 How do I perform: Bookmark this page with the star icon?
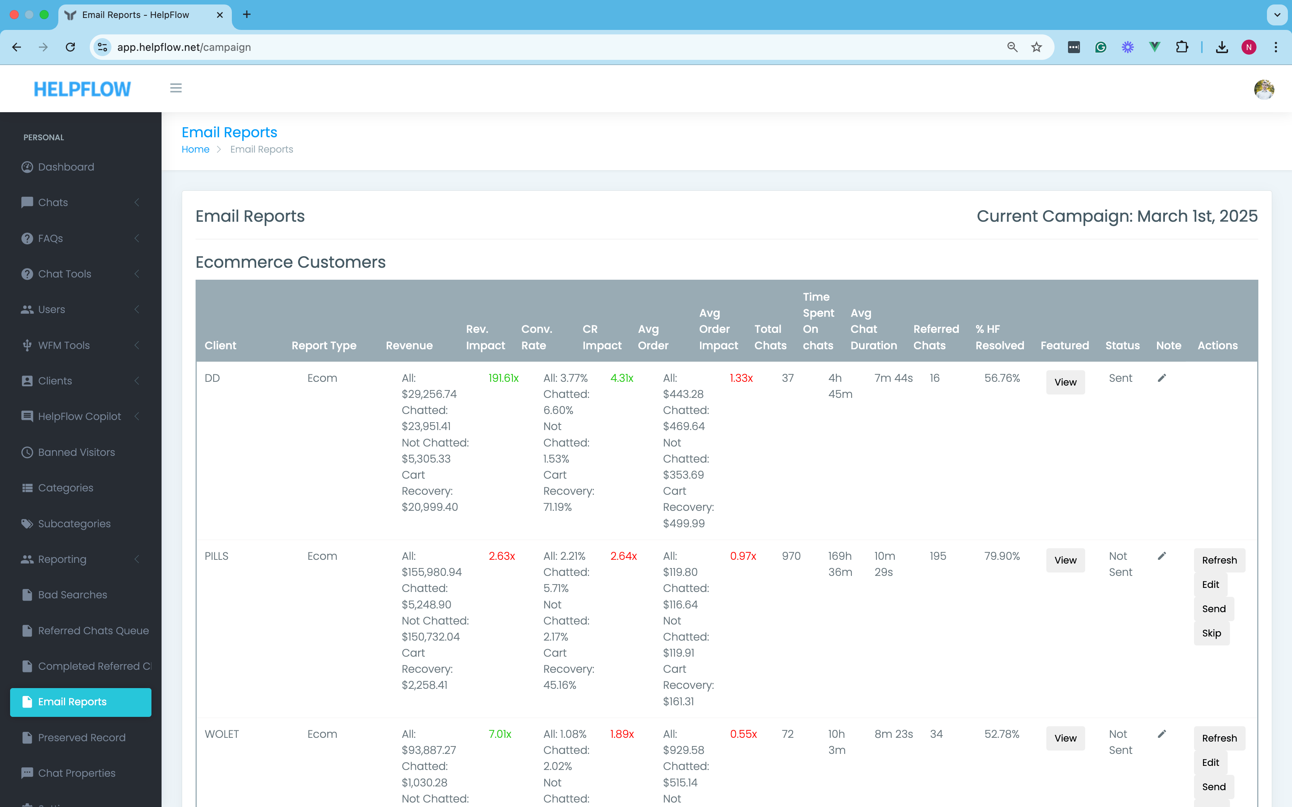point(1036,47)
